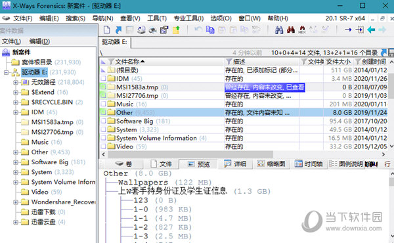Click the preview pane vertical scrollbar
Screen dimensions: 394x243
391,182
